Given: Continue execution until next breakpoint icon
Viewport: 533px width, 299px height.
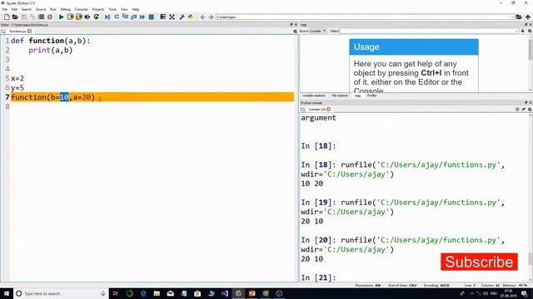Looking at the screenshot, I should (x=142, y=17).
